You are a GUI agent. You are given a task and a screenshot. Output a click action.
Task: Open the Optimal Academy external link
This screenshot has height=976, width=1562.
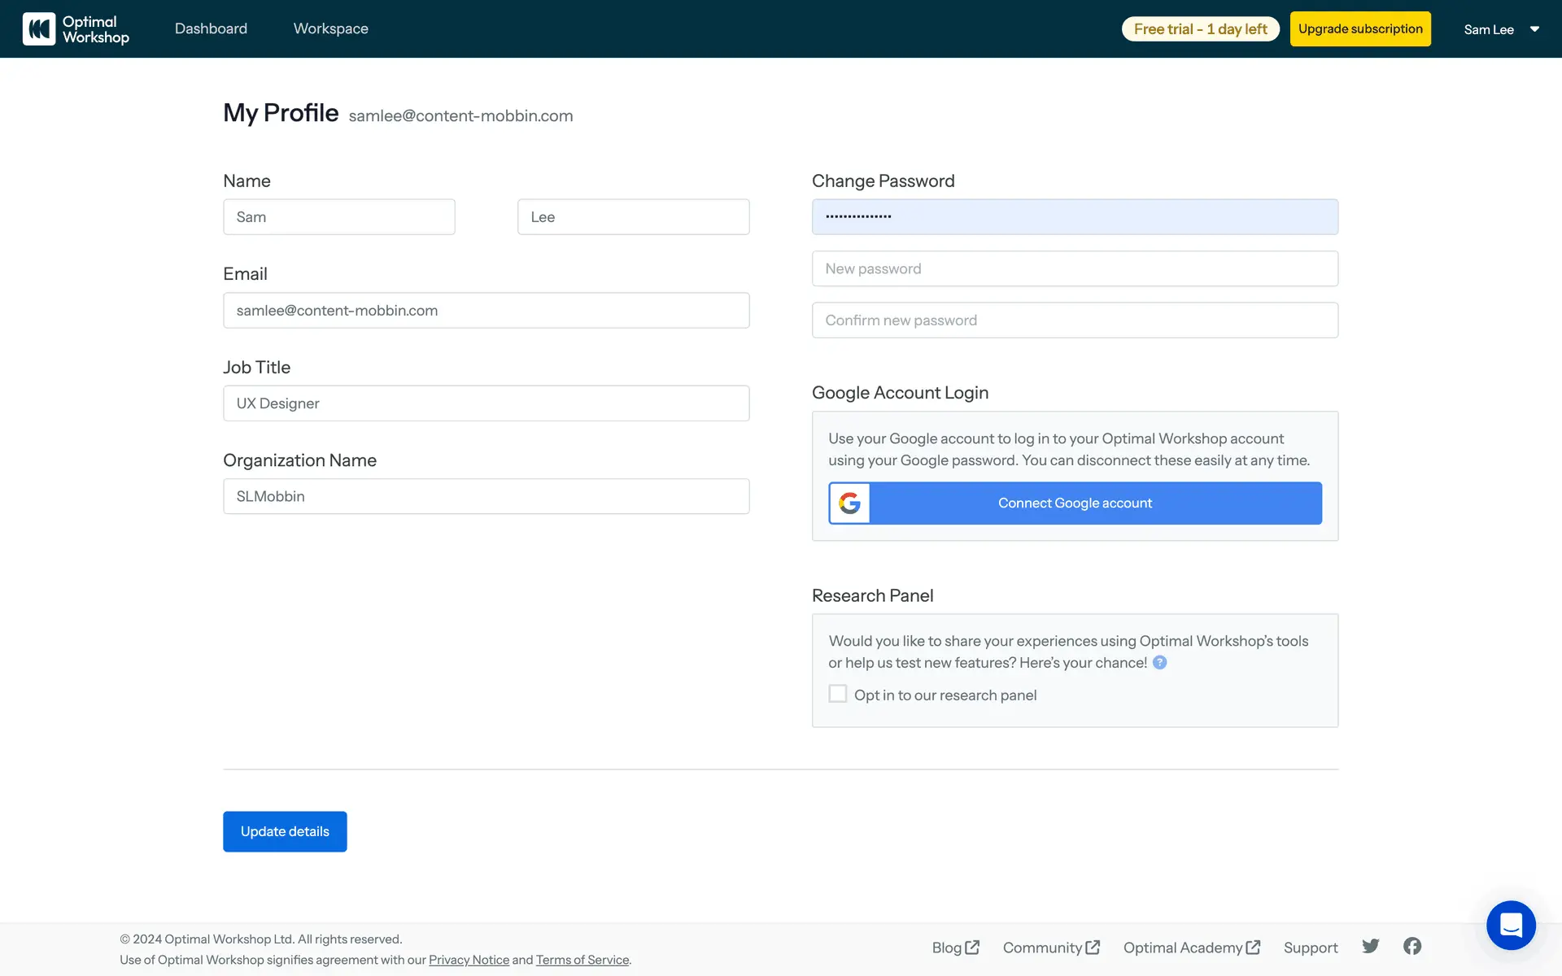1191,948
